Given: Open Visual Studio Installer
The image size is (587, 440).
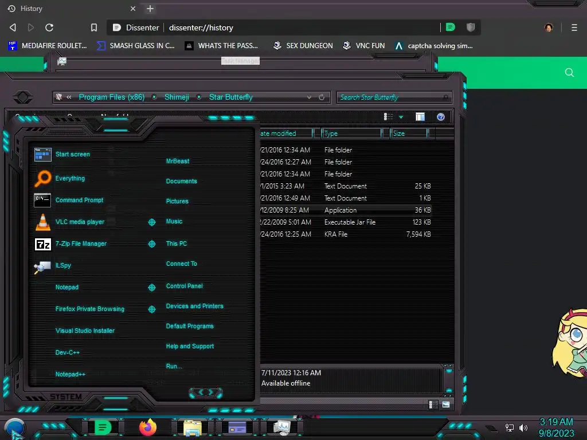Looking at the screenshot, I should 85,331.
